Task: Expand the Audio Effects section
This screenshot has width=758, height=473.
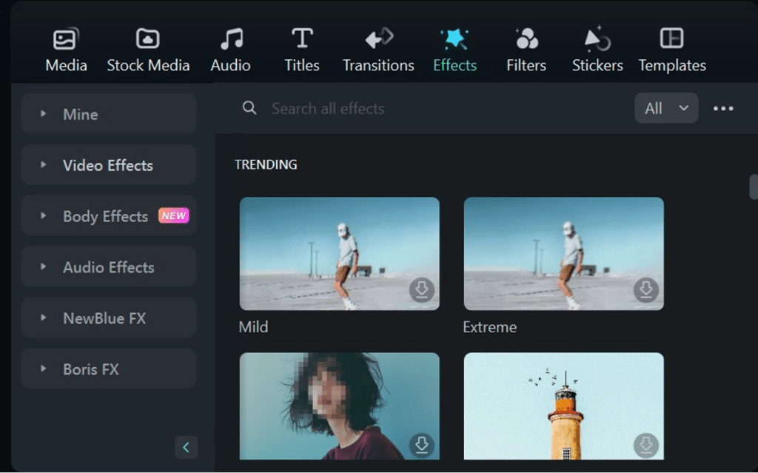Action: [x=108, y=266]
